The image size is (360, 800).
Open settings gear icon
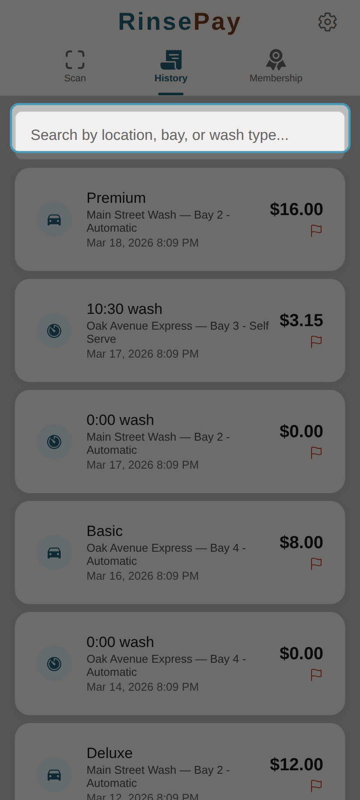pos(327,22)
